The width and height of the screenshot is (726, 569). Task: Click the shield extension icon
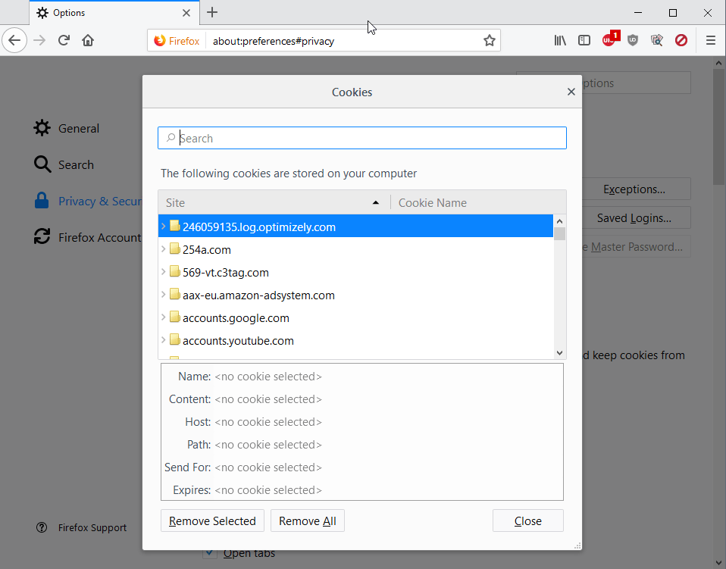633,41
